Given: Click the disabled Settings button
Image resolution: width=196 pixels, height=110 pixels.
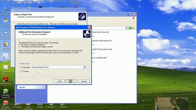Looking at the screenshot, I should click(x=37, y=72).
